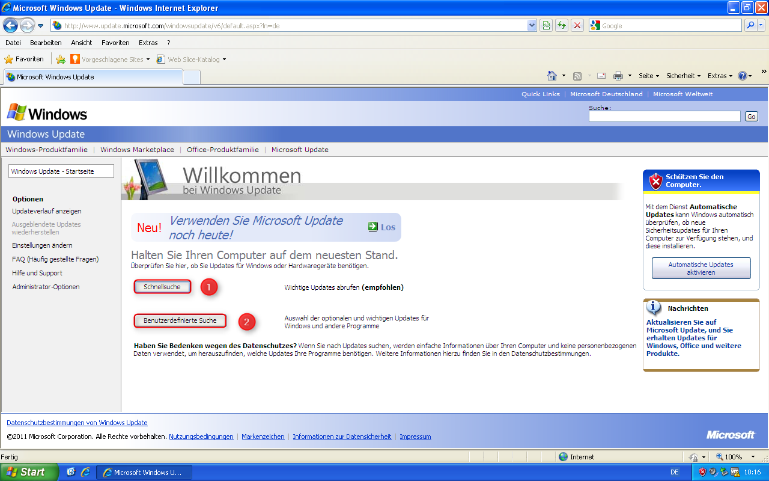This screenshot has height=481, width=769.
Task: Click the Home icon in the browser toolbar
Action: [552, 75]
